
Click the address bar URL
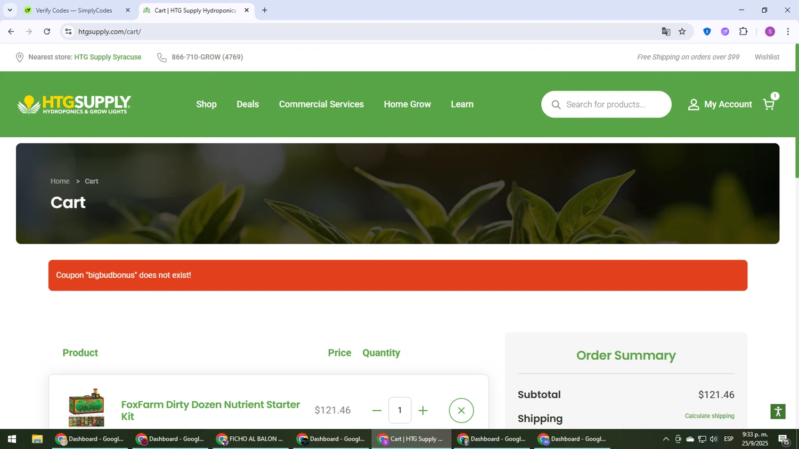point(110,31)
